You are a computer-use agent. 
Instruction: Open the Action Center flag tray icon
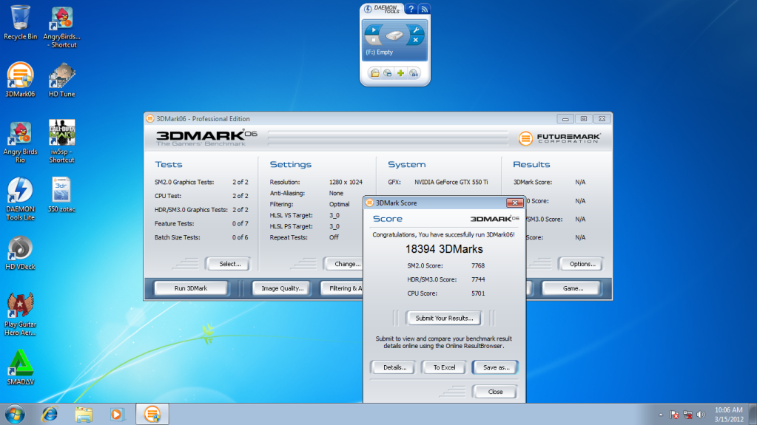674,415
